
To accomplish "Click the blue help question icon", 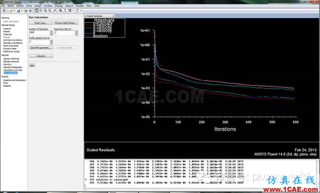I will (30, 10).
